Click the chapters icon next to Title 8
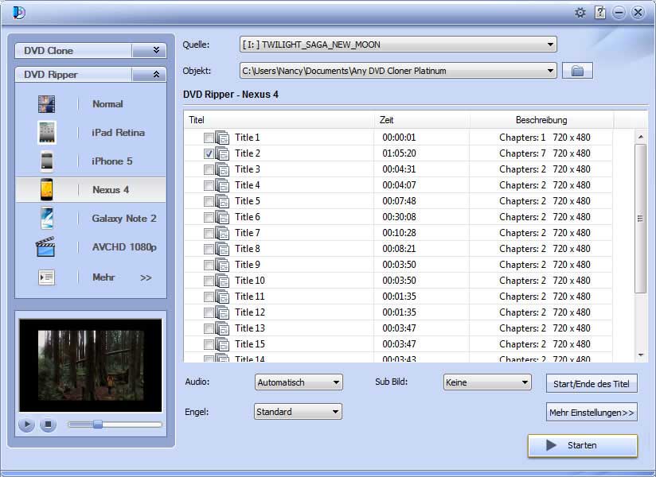Screen dimensions: 656x477 [222, 249]
